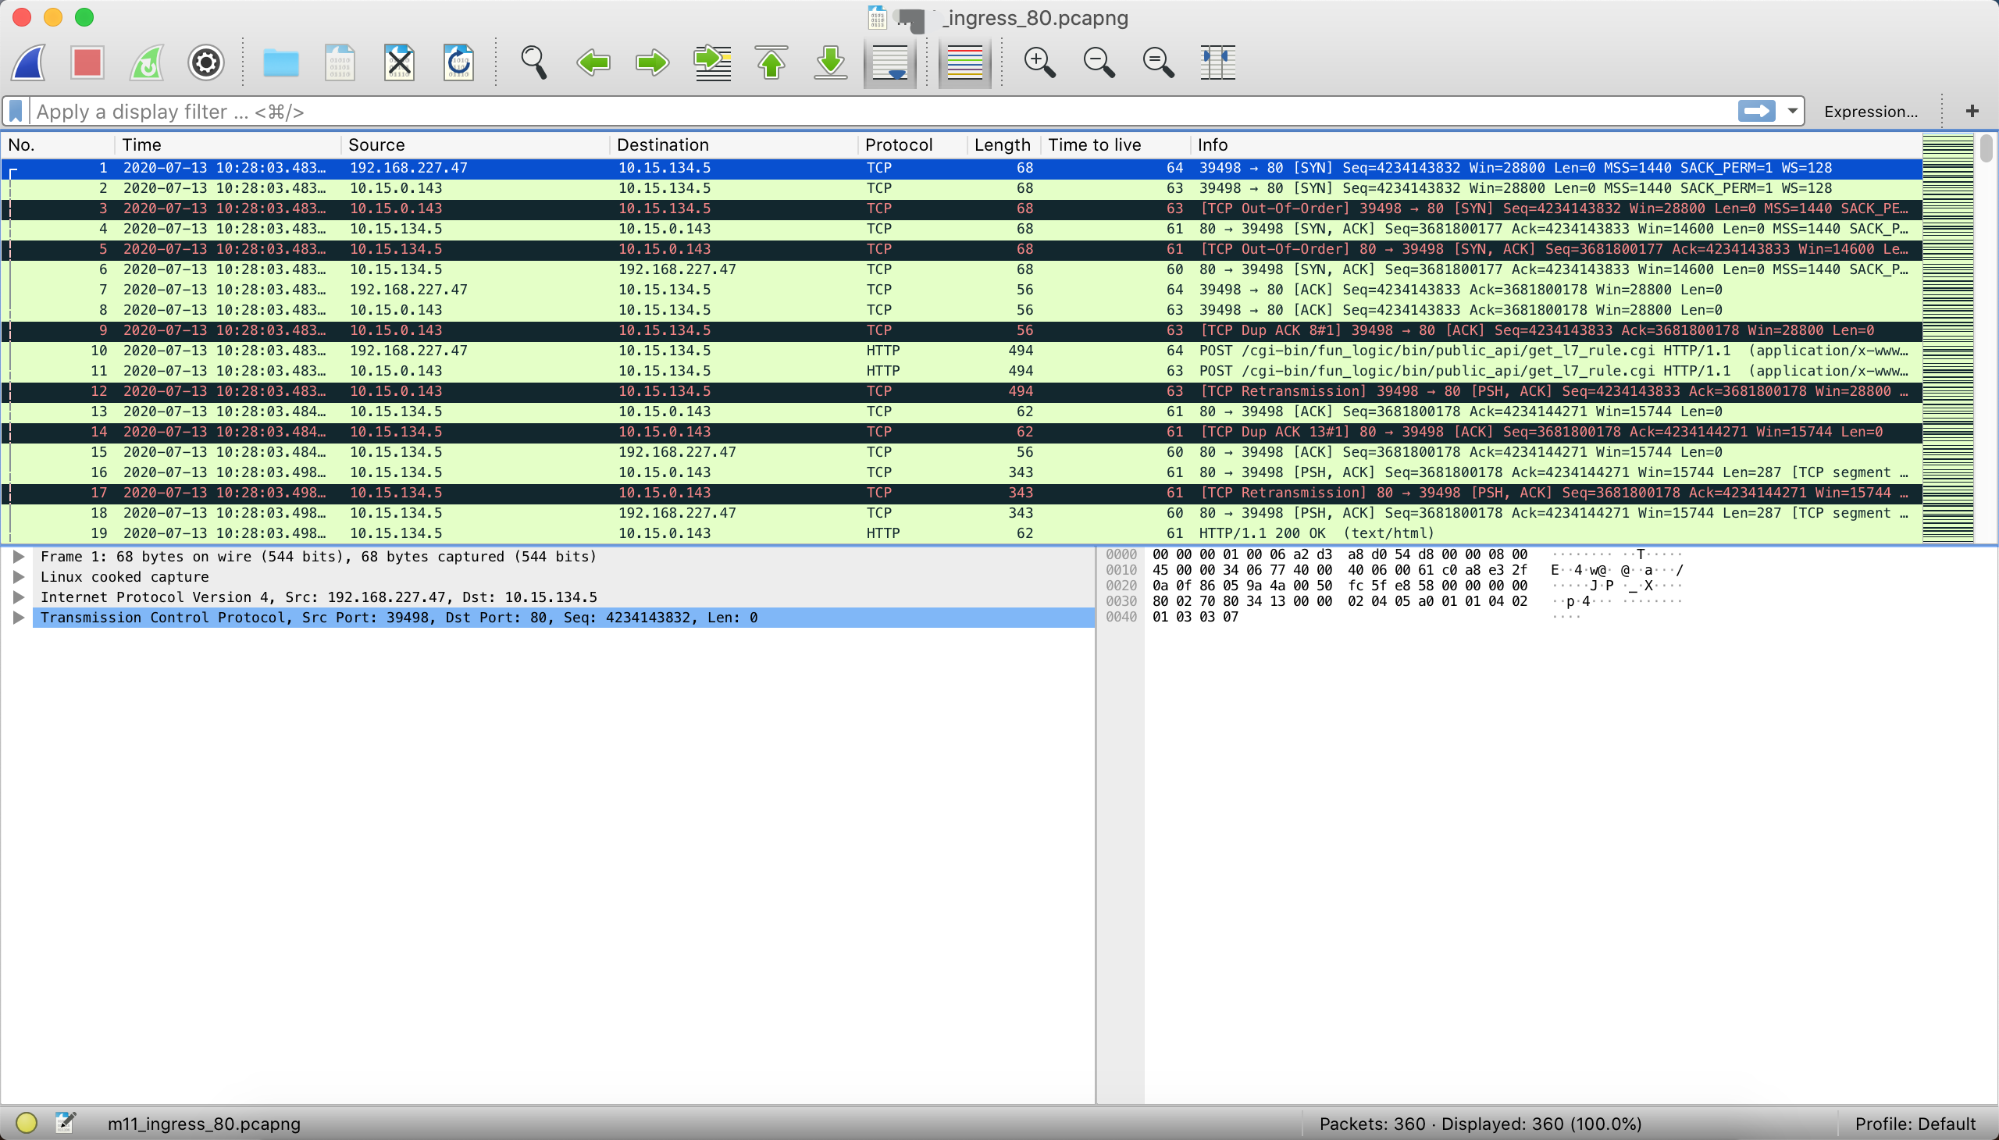The width and height of the screenshot is (1999, 1140).
Task: Toggle auto-scroll during live capture
Action: [x=889, y=62]
